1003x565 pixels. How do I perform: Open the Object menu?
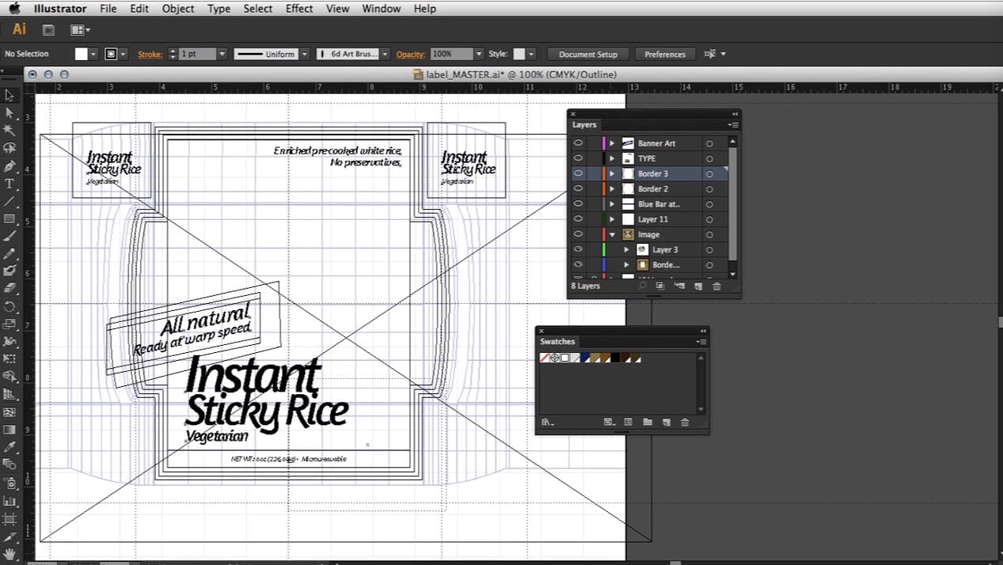click(x=178, y=9)
